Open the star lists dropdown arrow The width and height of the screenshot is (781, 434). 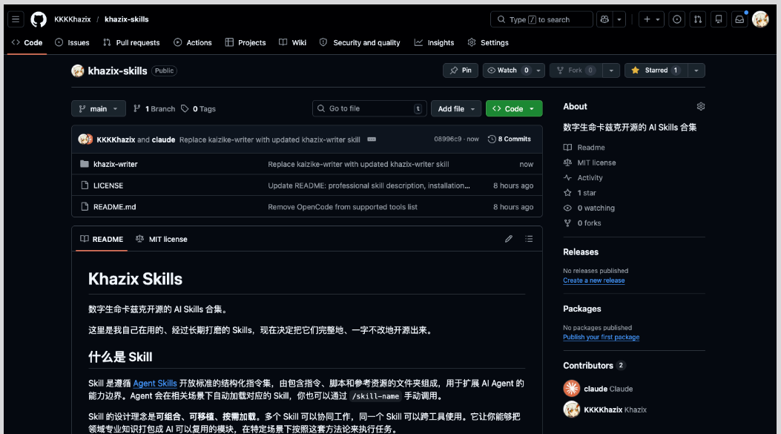(696, 70)
